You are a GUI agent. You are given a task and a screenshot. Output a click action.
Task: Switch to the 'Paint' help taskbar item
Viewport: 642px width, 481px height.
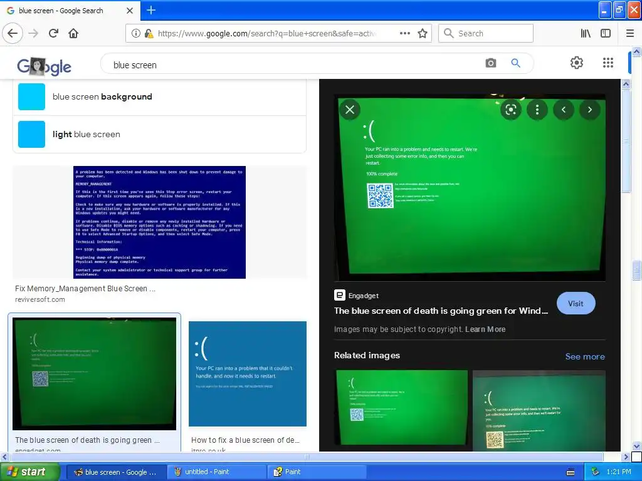pyautogui.click(x=317, y=472)
